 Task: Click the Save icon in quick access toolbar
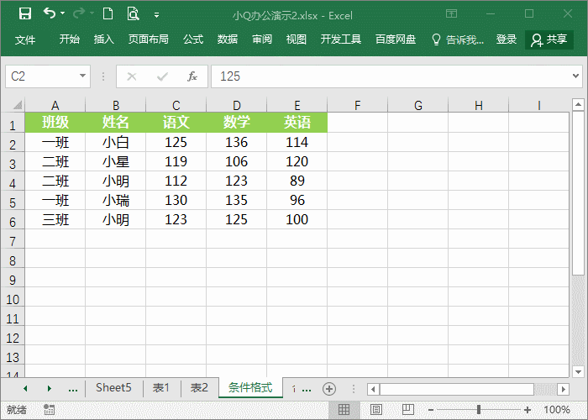[24, 13]
